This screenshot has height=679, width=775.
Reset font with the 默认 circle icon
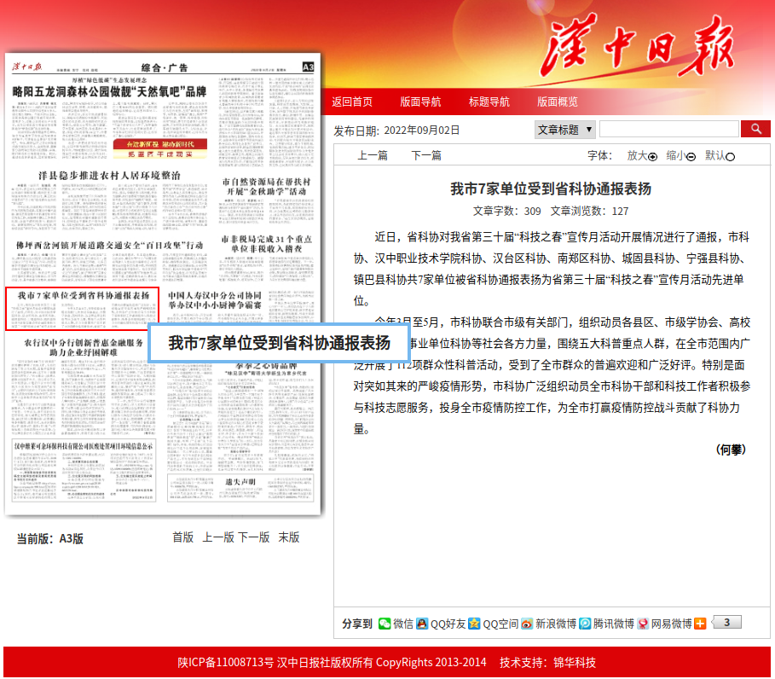[730, 157]
